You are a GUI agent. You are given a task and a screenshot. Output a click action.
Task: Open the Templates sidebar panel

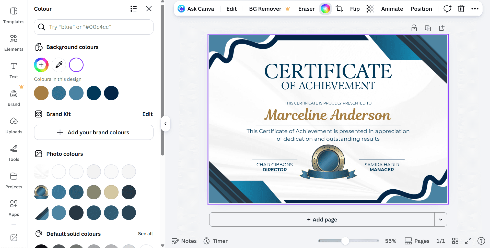pyautogui.click(x=14, y=16)
